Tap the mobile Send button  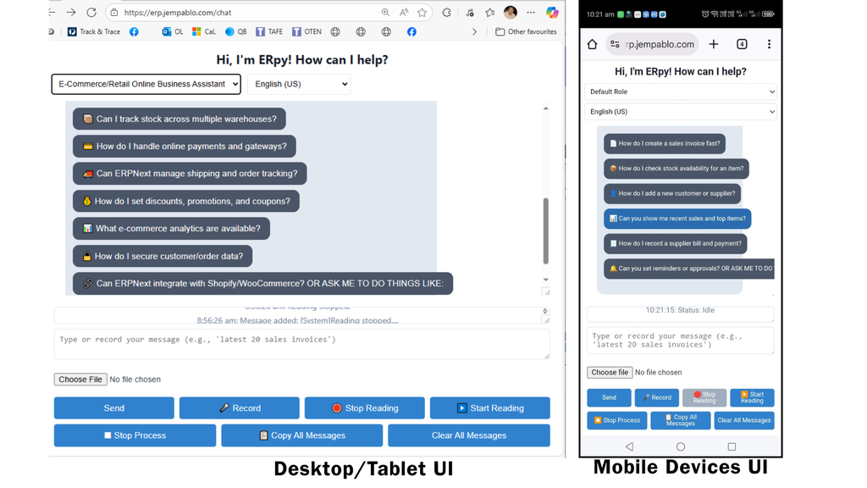click(610, 397)
